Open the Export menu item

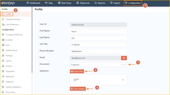[x=115, y=3]
